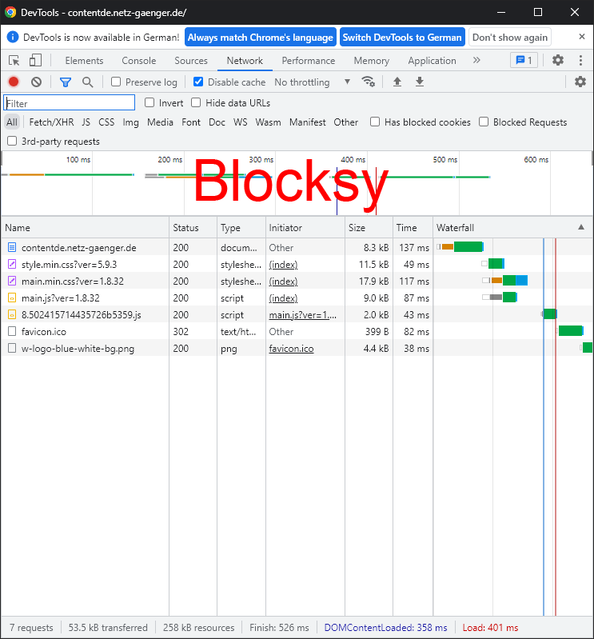
Task: Focus the Filter text field
Action: tap(70, 102)
